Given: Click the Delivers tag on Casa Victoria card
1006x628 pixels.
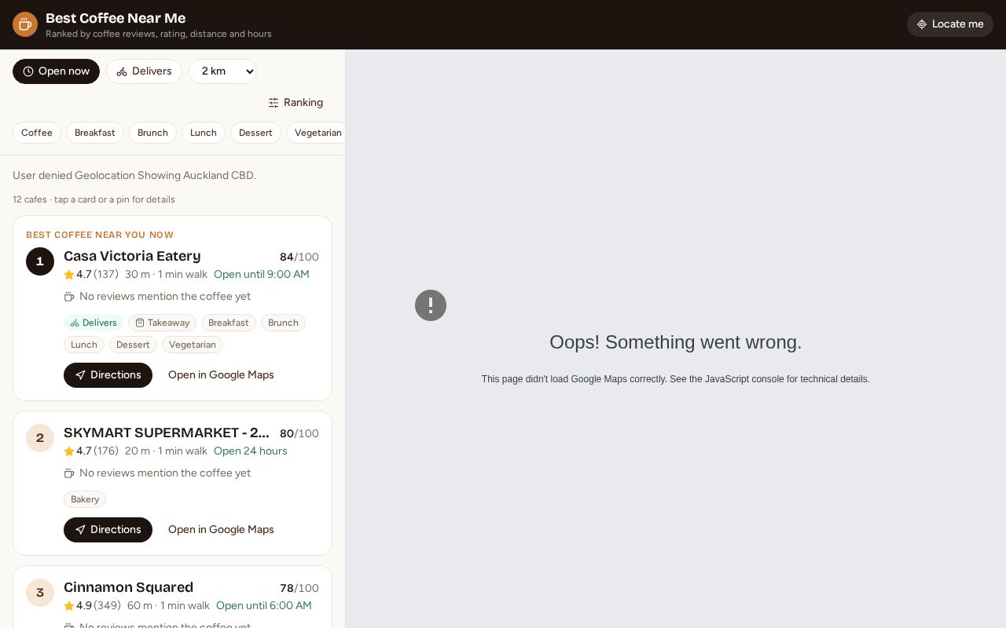Looking at the screenshot, I should click(x=94, y=323).
